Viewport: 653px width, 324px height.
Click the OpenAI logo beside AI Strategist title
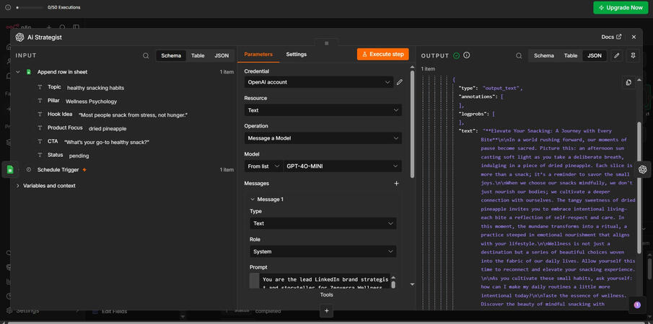point(19,37)
